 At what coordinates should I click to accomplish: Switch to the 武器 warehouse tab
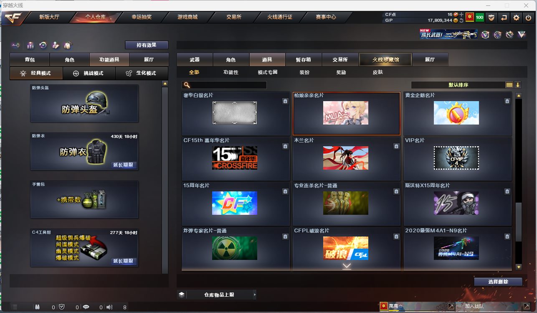[x=195, y=60]
